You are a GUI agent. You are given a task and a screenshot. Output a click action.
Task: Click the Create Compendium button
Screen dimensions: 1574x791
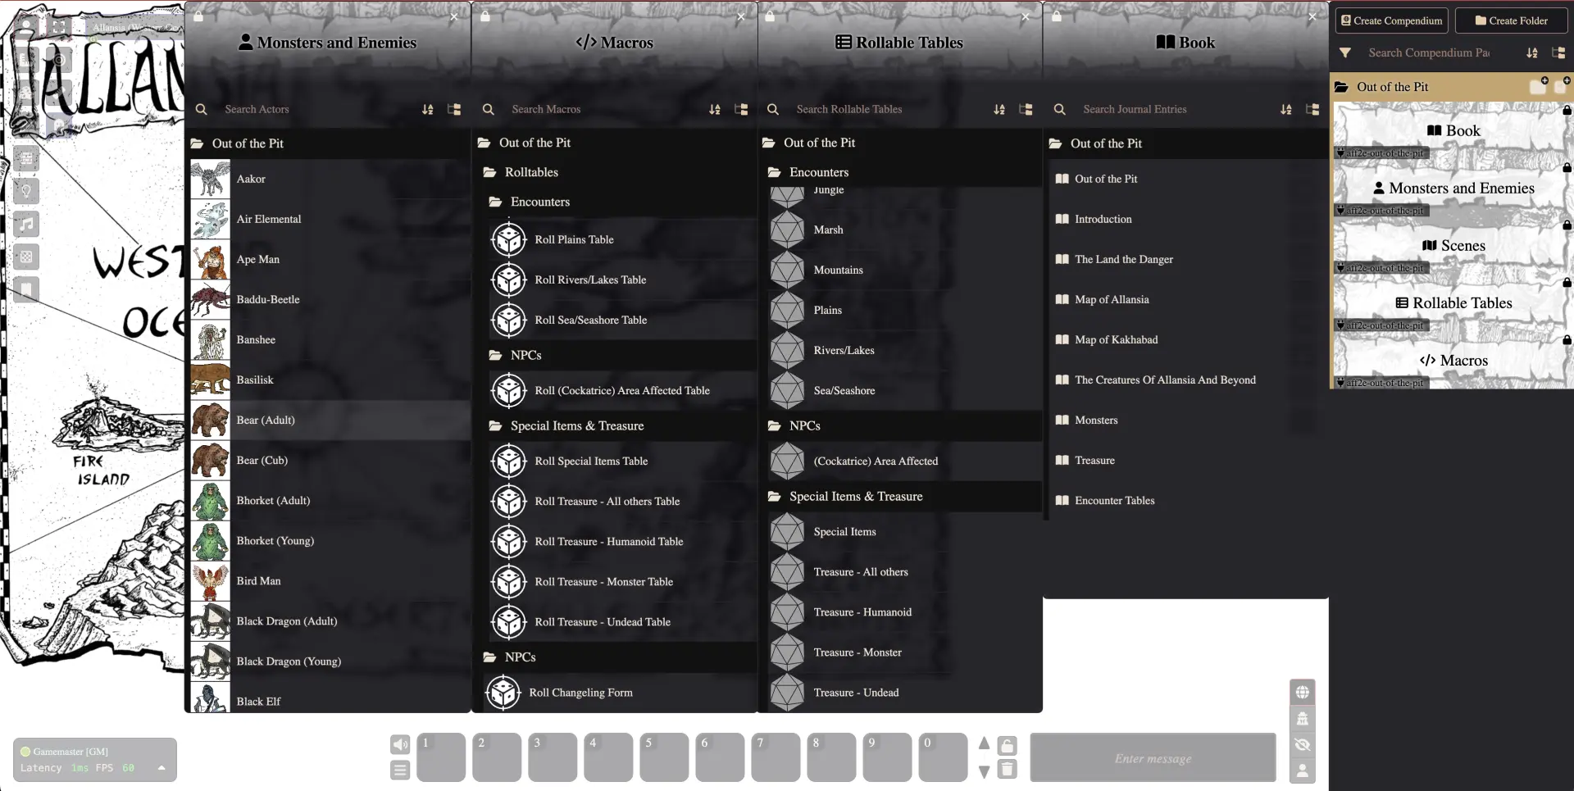(1391, 20)
